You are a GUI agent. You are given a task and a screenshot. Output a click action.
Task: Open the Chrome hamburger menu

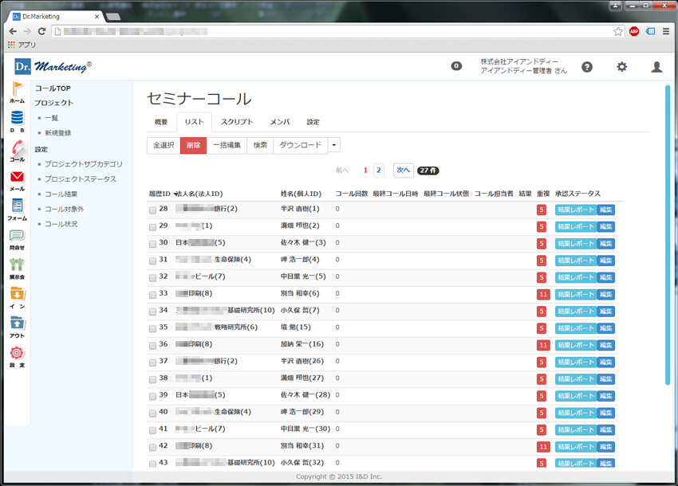666,31
